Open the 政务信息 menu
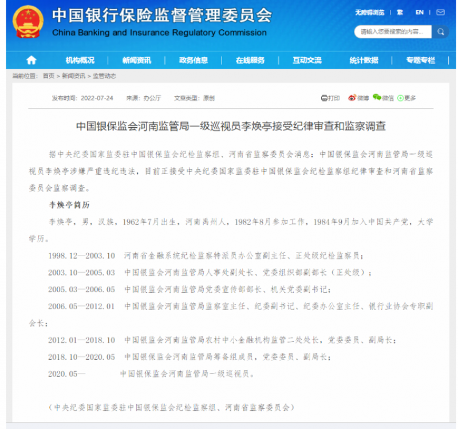458x429 pixels. 194,60
